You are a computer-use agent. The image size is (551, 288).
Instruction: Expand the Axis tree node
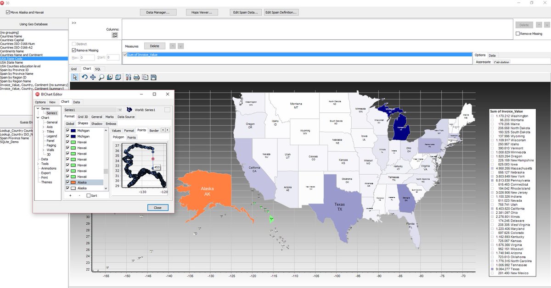coord(43,127)
